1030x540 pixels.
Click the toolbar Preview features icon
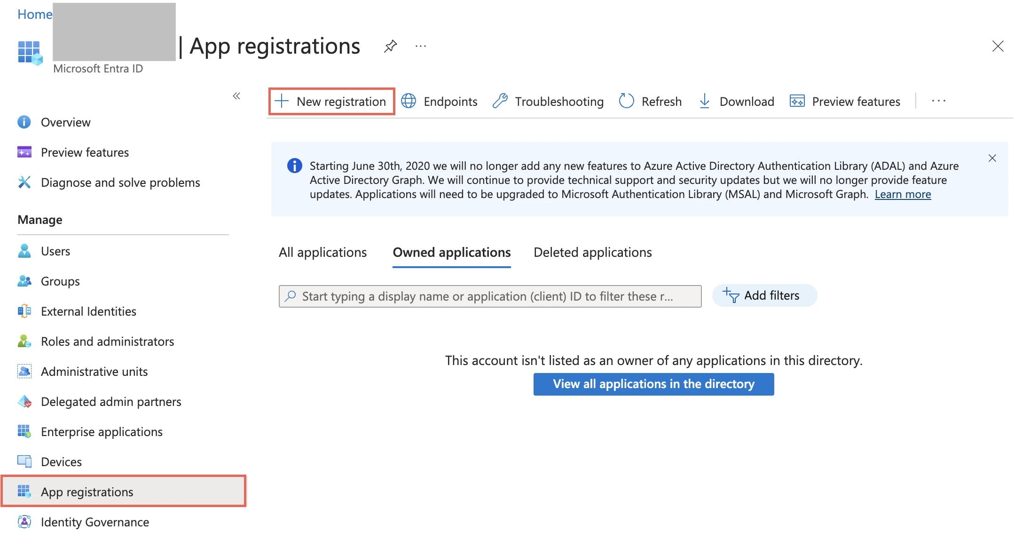point(797,101)
